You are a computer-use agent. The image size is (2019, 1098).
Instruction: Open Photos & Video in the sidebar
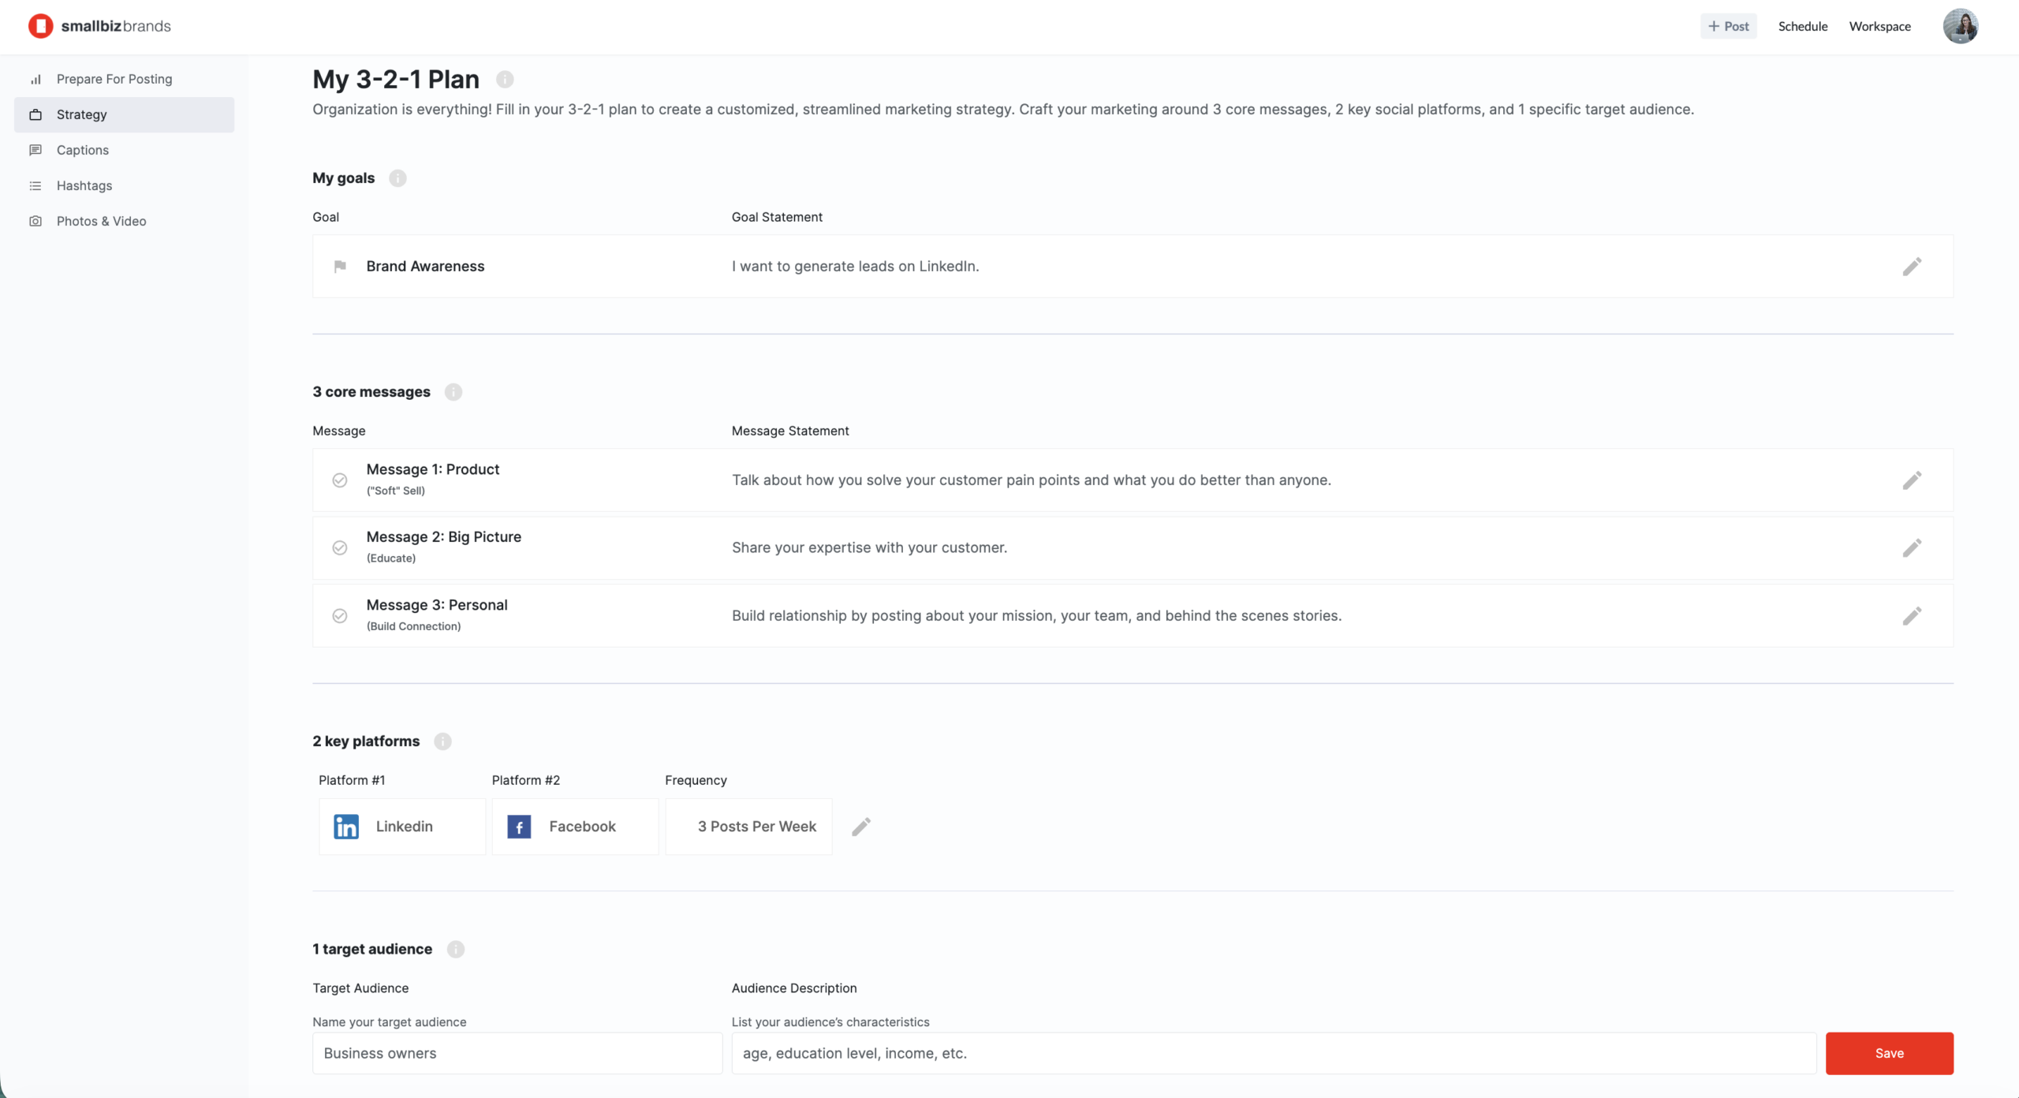[x=124, y=221]
